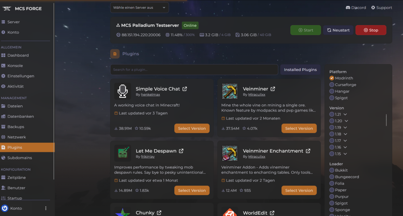Open external link icon beside Veinminer Enchantment

pos(308,151)
